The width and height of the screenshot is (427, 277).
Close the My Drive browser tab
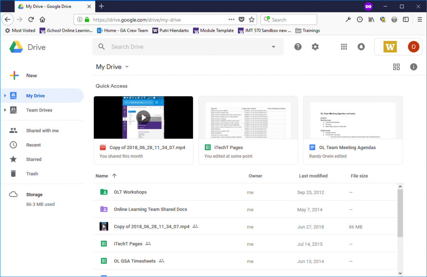89,6
